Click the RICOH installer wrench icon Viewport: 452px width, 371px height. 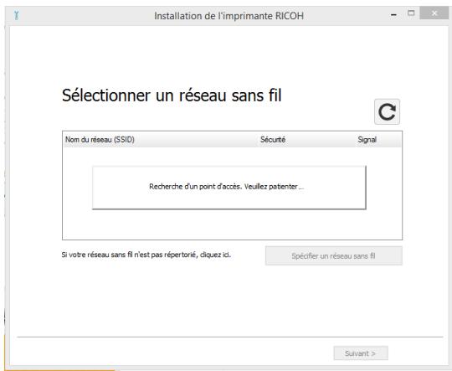(17, 15)
